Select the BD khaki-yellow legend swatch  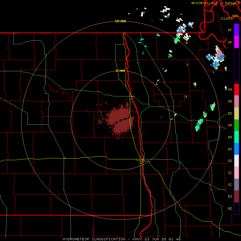point(236,114)
